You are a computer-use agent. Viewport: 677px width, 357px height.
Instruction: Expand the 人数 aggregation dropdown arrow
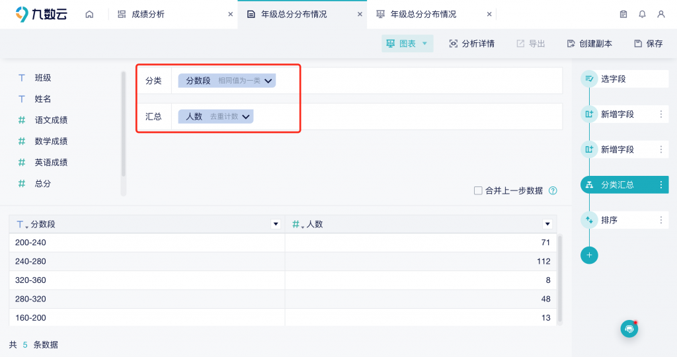[x=246, y=116]
